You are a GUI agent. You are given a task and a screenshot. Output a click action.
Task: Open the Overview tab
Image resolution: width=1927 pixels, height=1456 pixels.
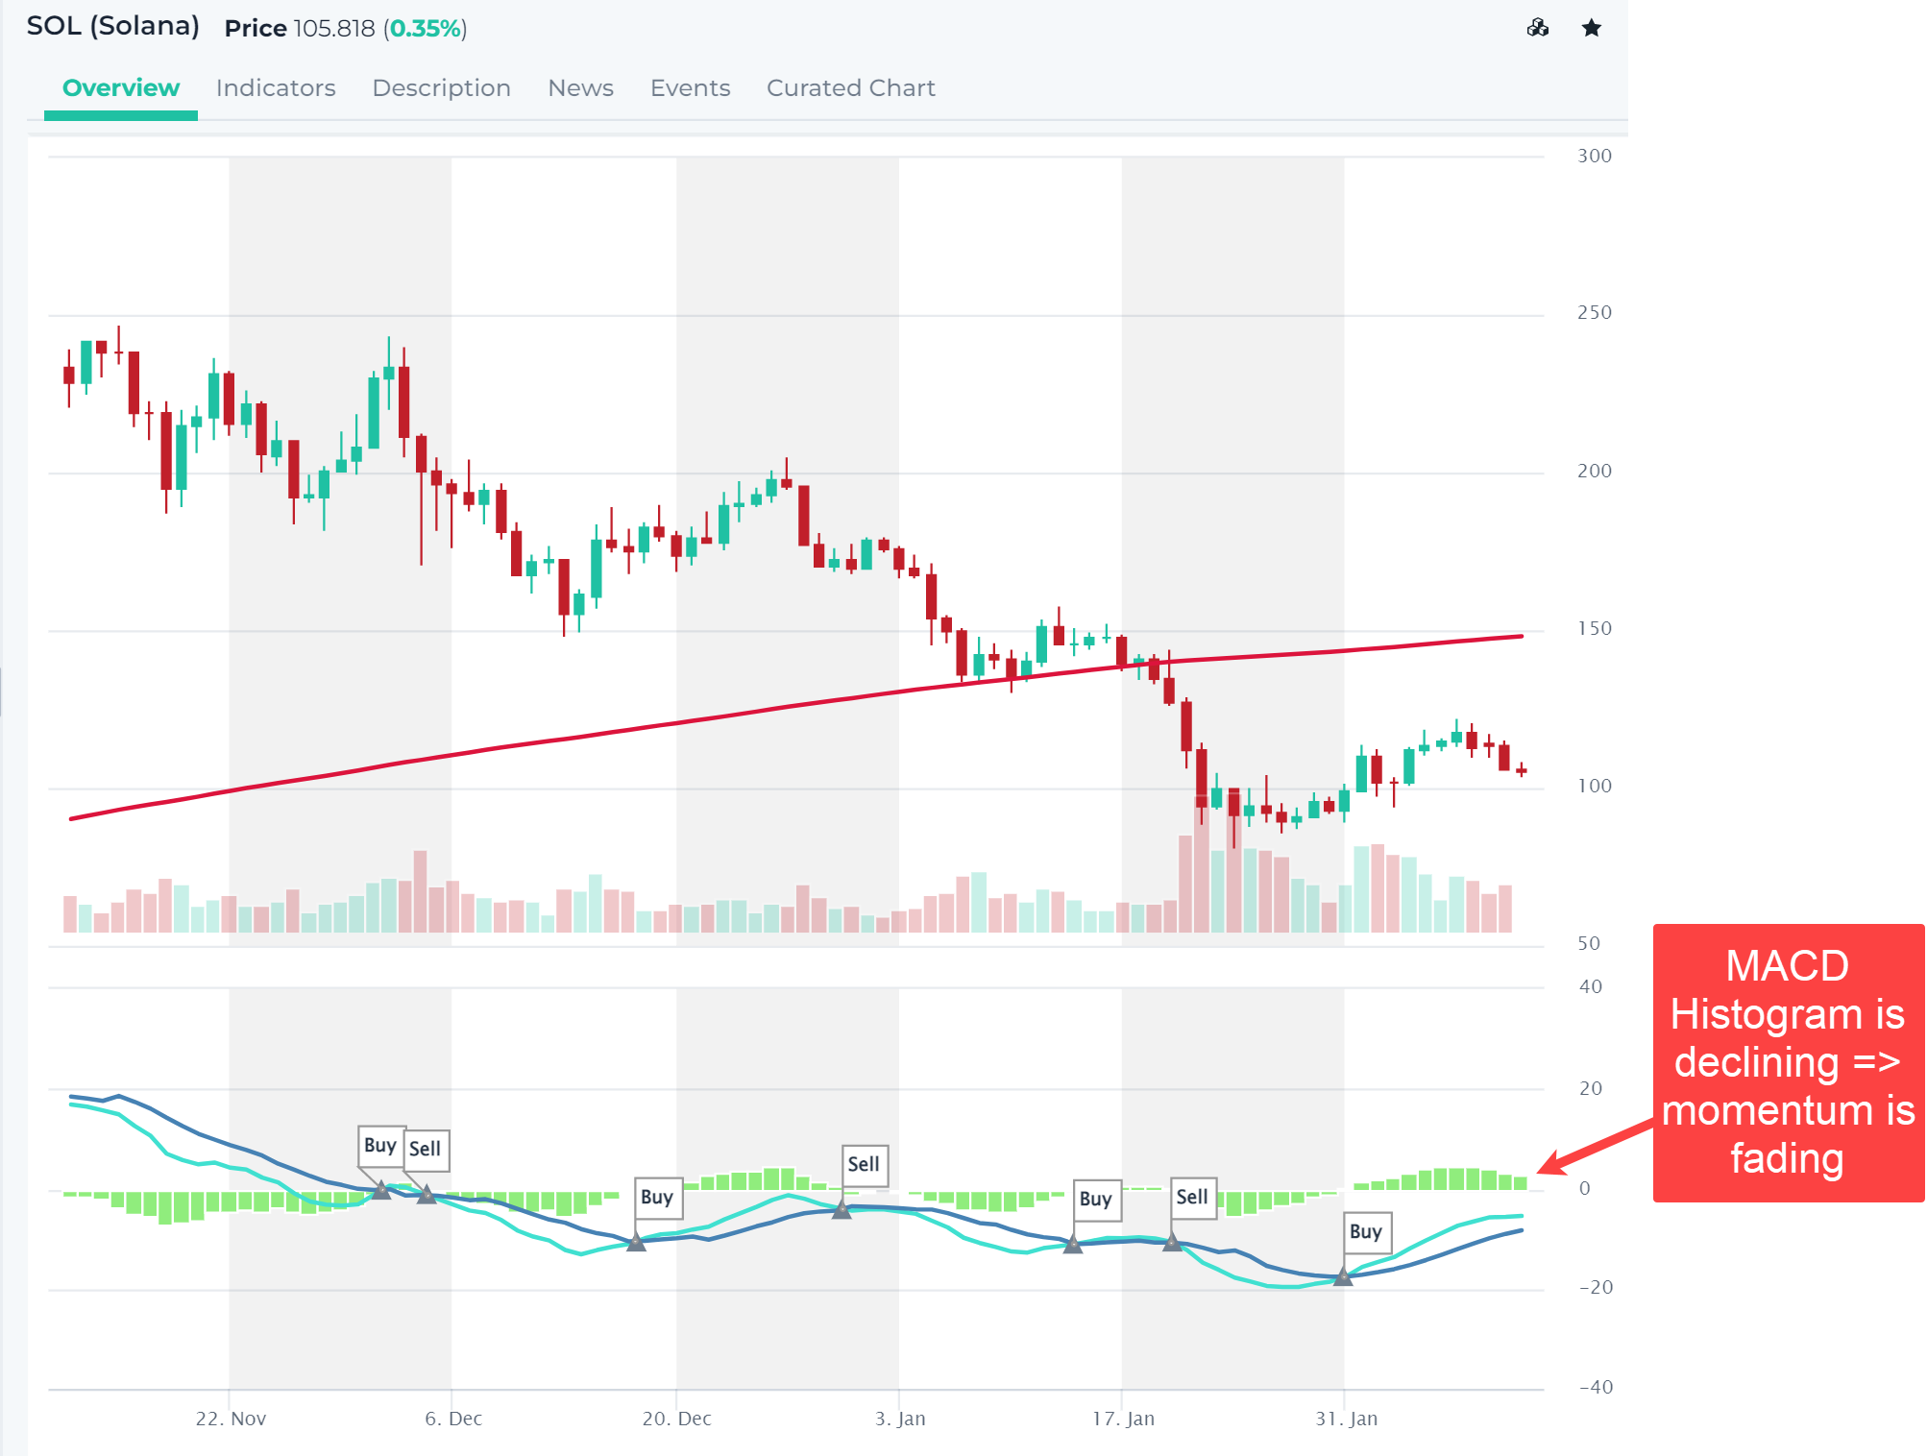121,88
